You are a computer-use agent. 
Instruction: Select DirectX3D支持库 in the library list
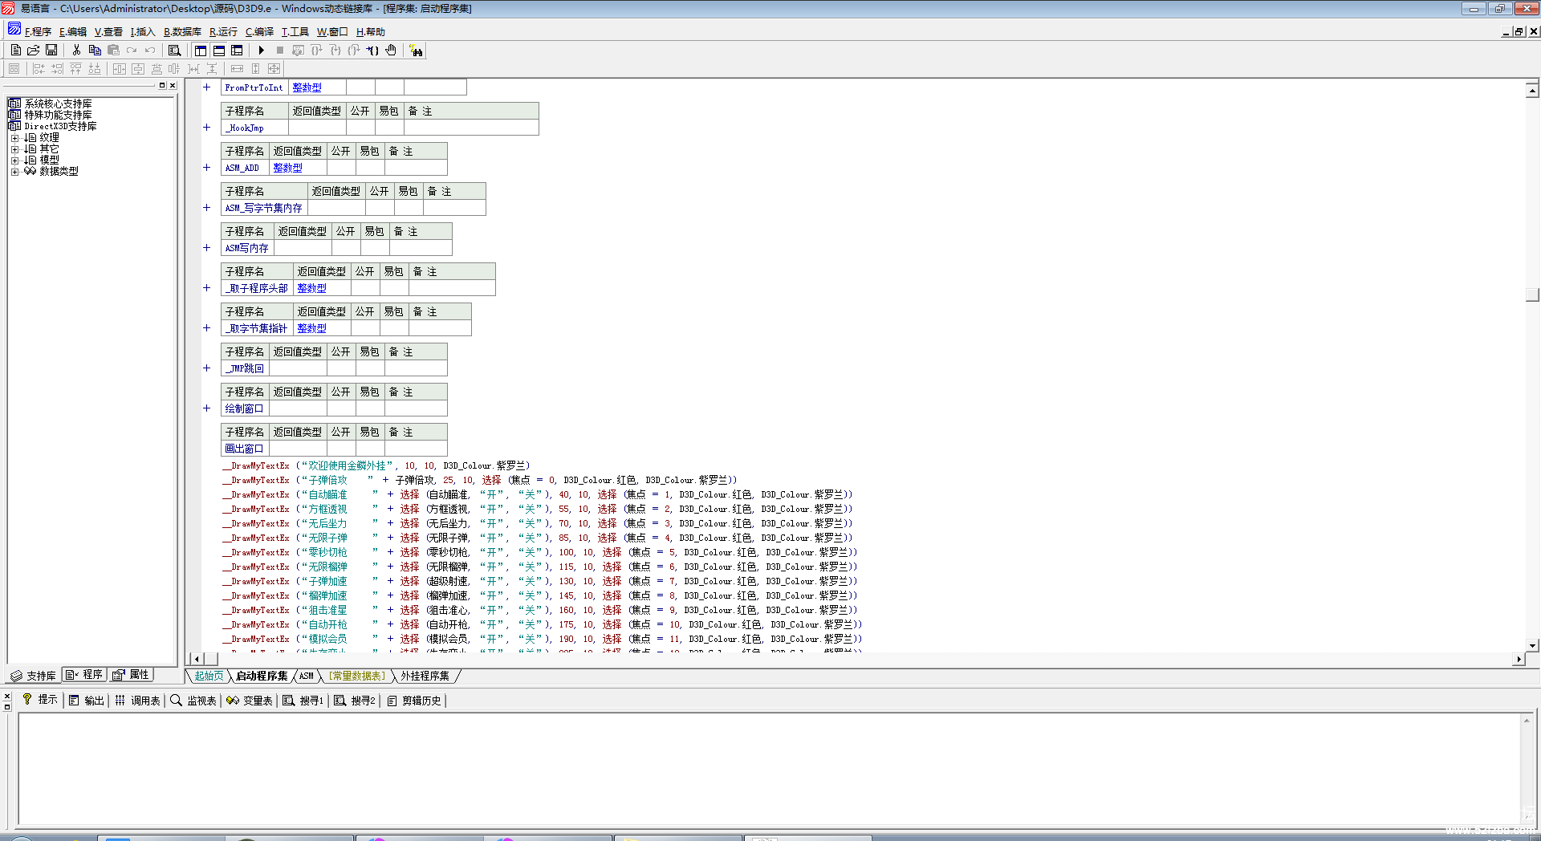point(60,127)
